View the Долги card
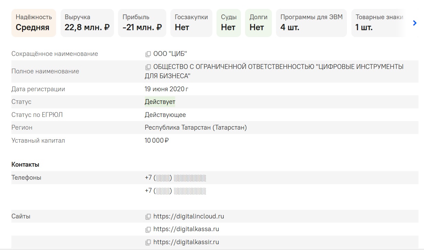This screenshot has width=424, height=250. point(258,23)
